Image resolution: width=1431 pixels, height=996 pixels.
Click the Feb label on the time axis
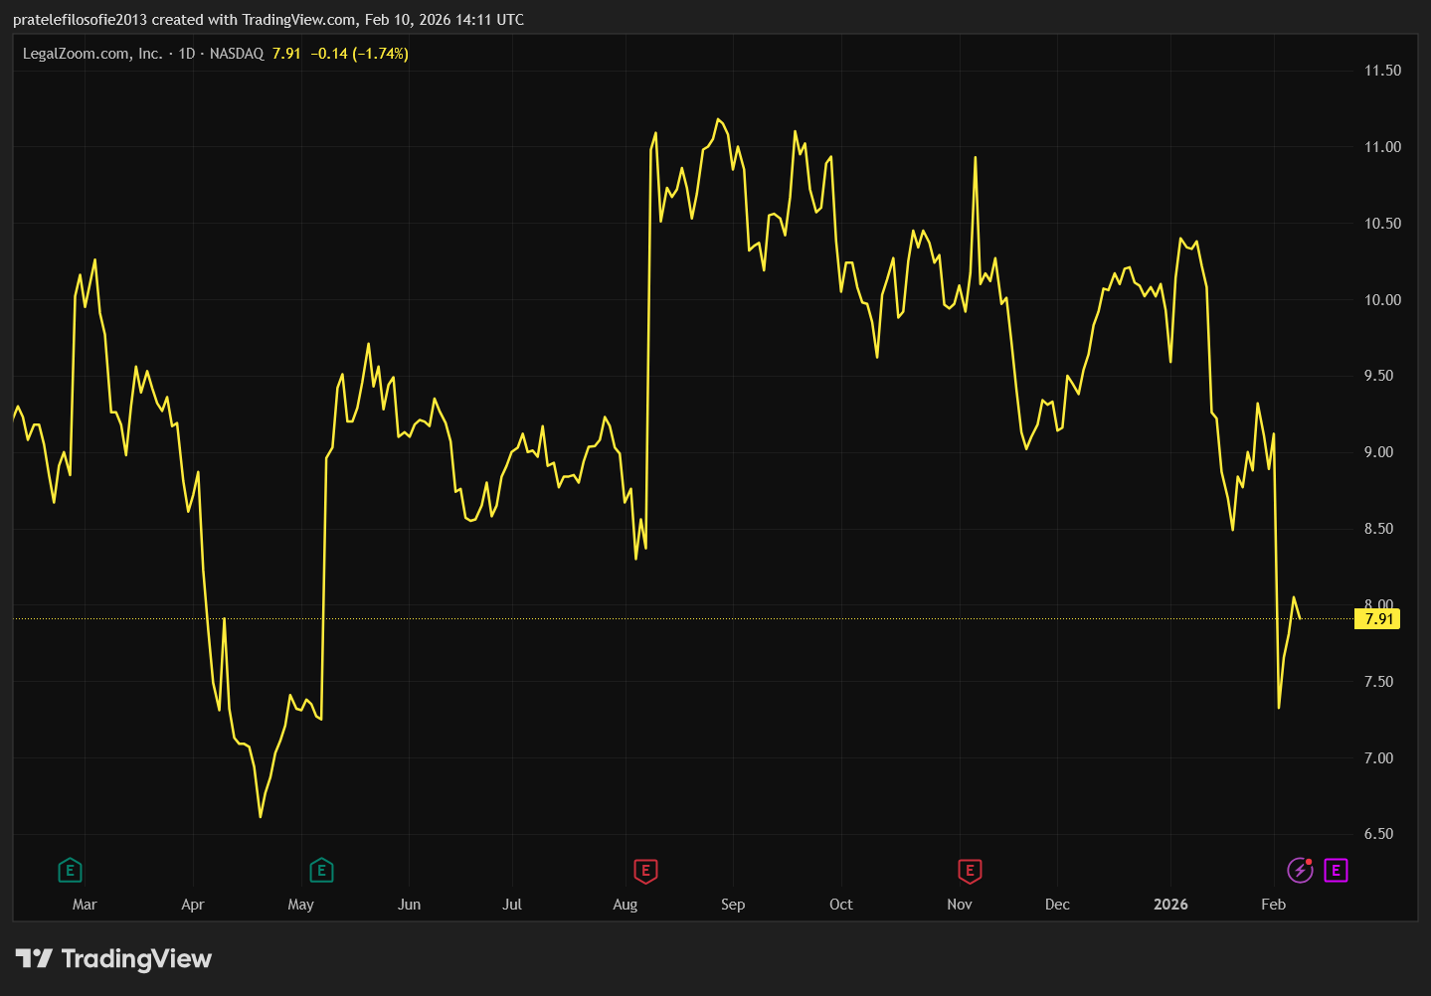pyautogui.click(x=1274, y=905)
